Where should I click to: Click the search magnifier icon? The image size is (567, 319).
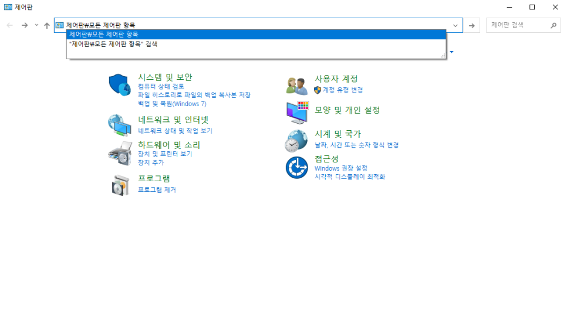[x=553, y=25]
